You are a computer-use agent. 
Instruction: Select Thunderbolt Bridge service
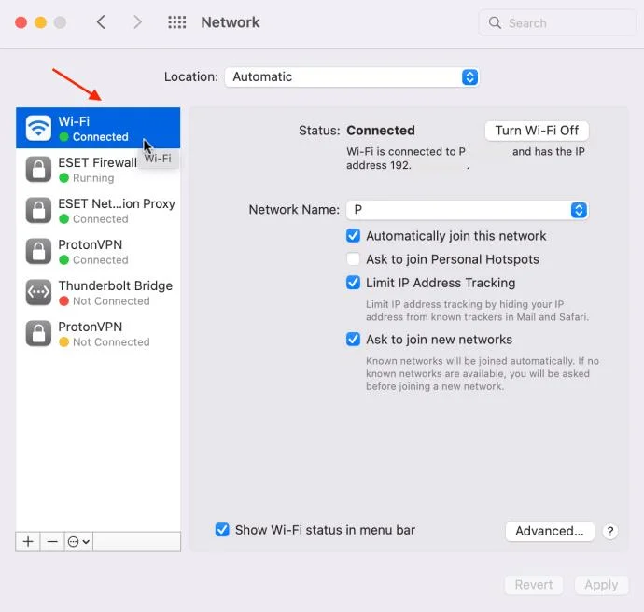click(98, 292)
